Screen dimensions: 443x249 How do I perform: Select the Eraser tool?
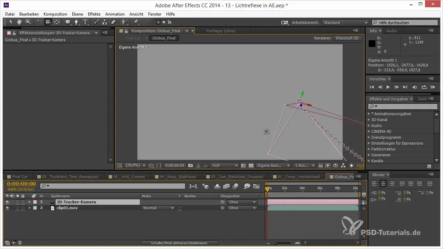point(114,22)
